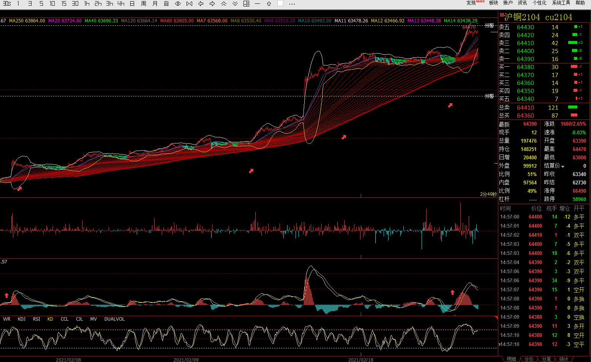Switch to daily (日) chart period

coord(132,4)
